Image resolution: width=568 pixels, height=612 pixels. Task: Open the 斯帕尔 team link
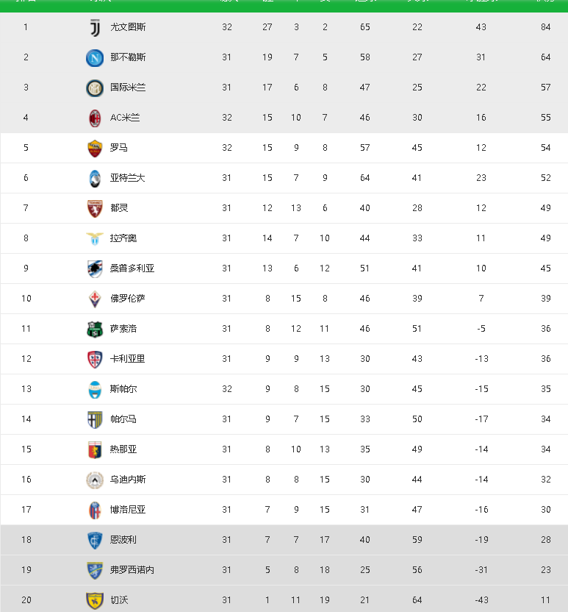click(123, 389)
